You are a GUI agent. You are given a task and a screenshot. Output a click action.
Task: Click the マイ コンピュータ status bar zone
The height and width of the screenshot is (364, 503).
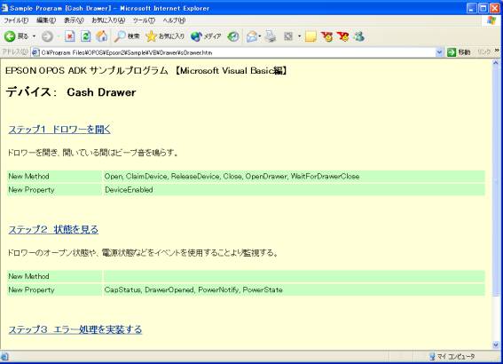452,357
